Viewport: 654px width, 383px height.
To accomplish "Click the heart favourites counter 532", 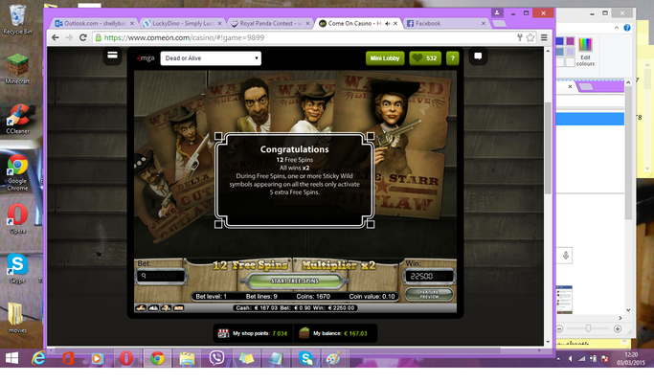I will [x=425, y=58].
